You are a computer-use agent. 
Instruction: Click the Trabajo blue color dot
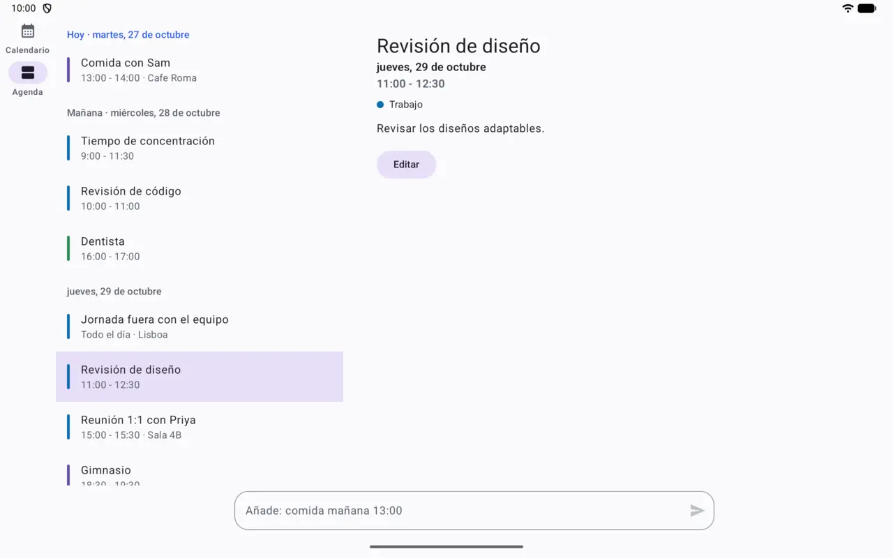[x=380, y=105]
